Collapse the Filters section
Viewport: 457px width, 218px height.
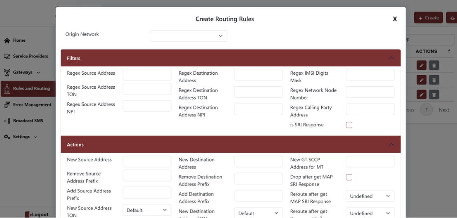tap(391, 58)
